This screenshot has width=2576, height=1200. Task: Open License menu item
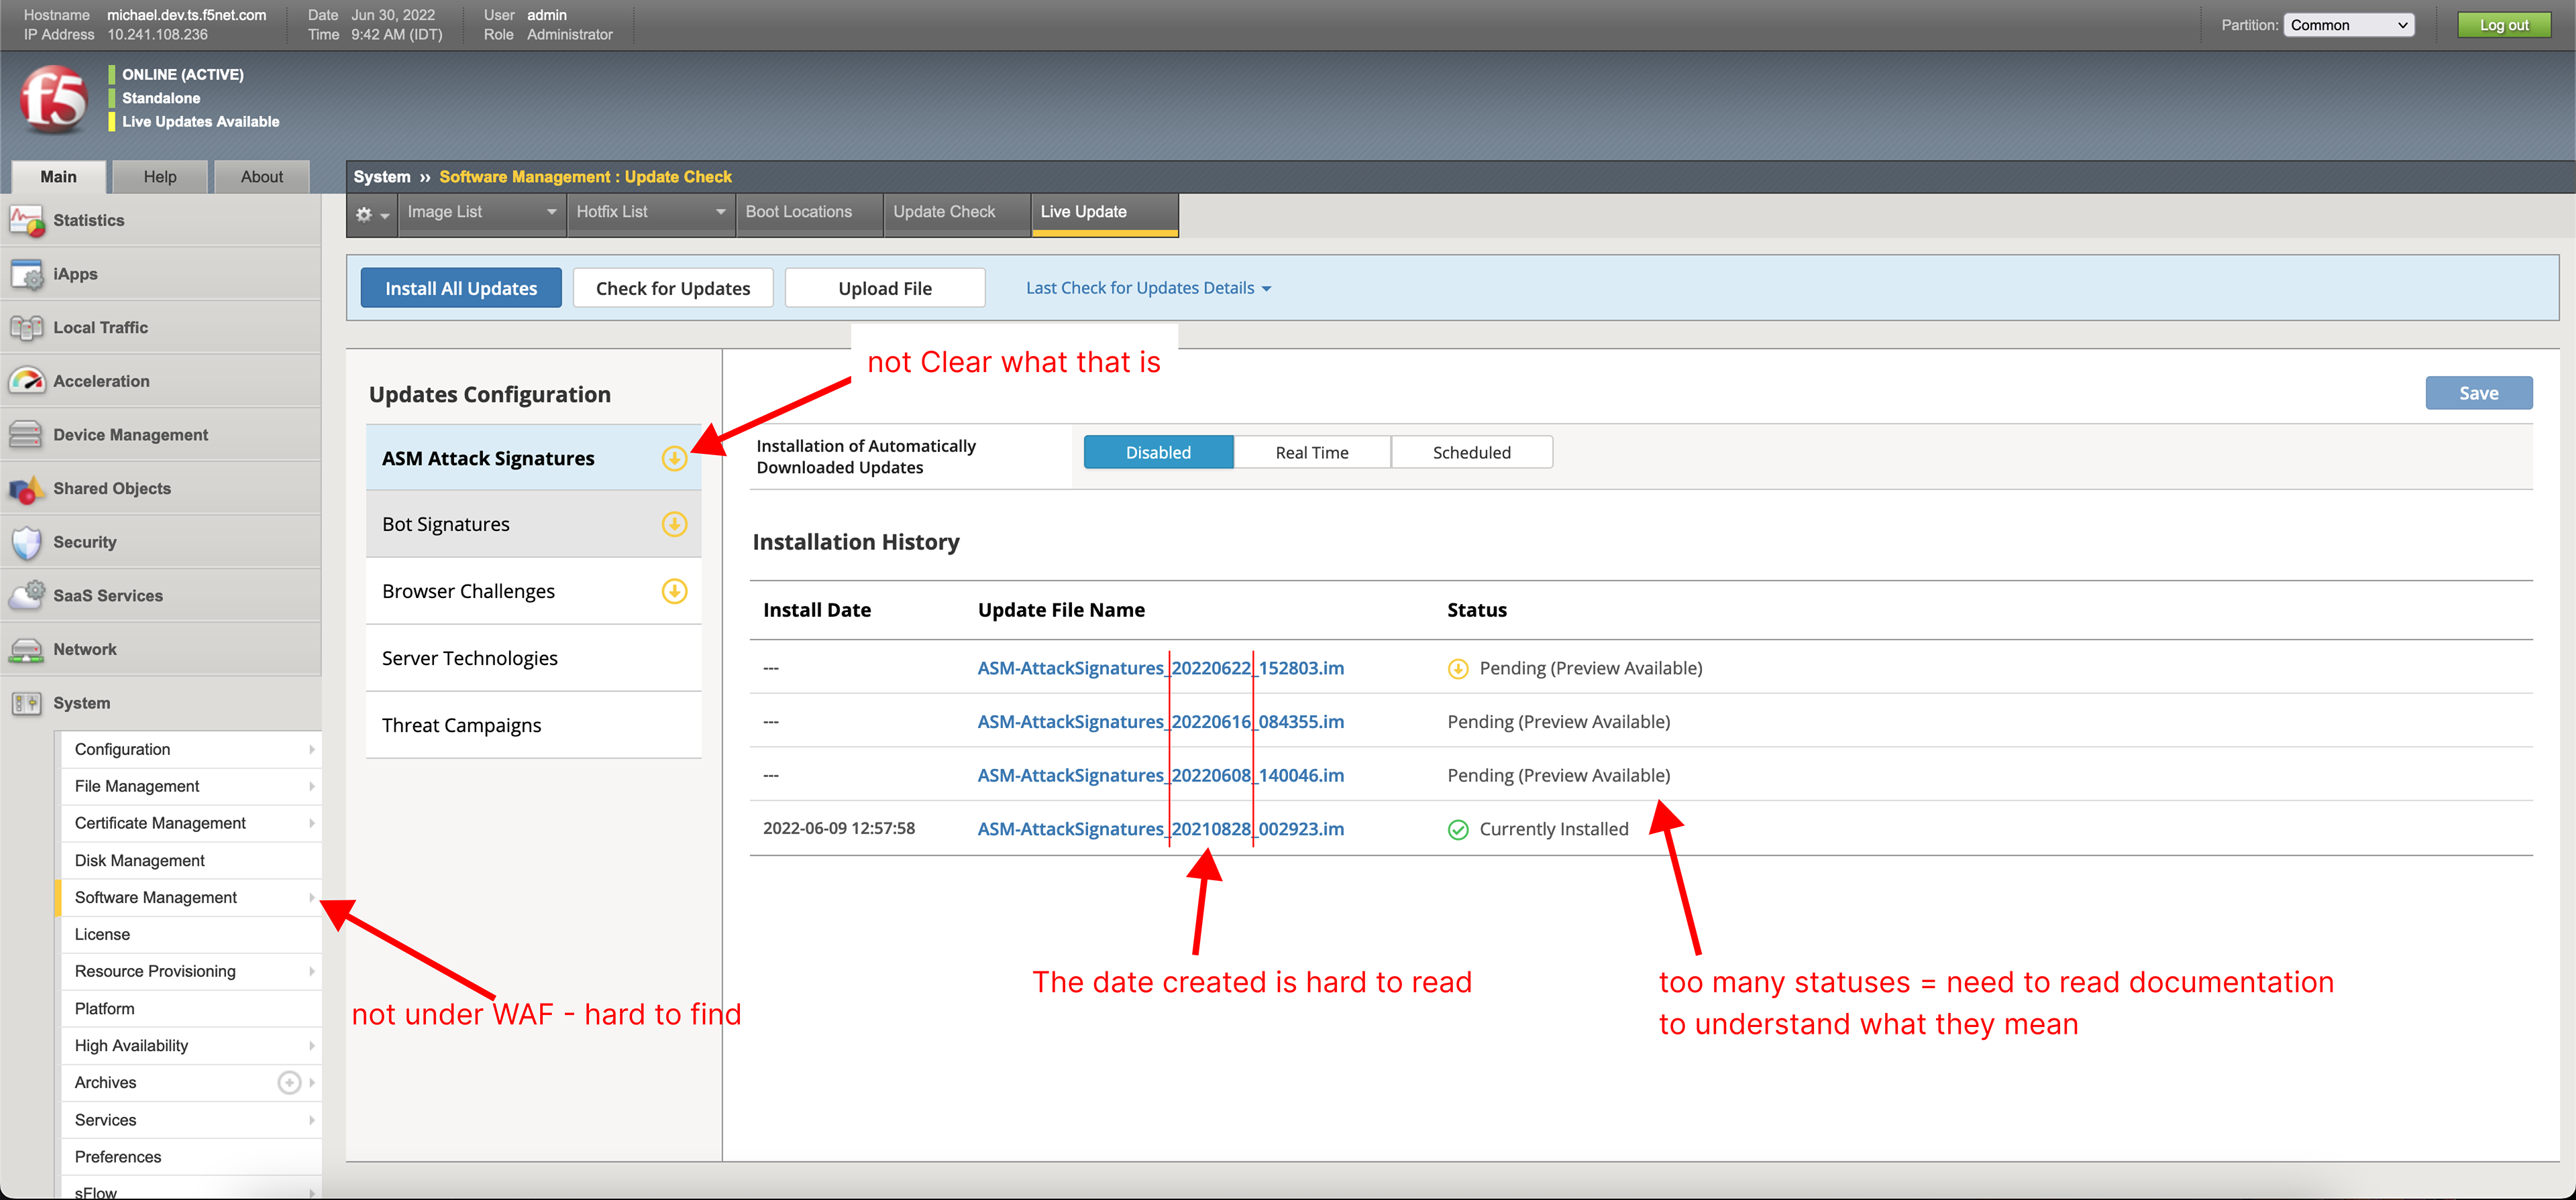[191, 935]
